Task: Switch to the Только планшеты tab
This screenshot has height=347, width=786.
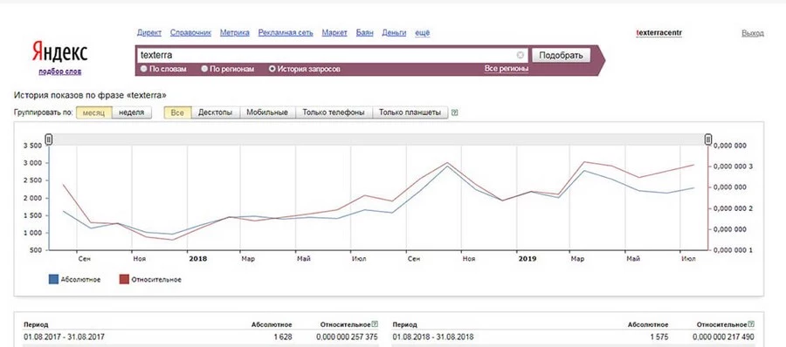Action: point(410,112)
